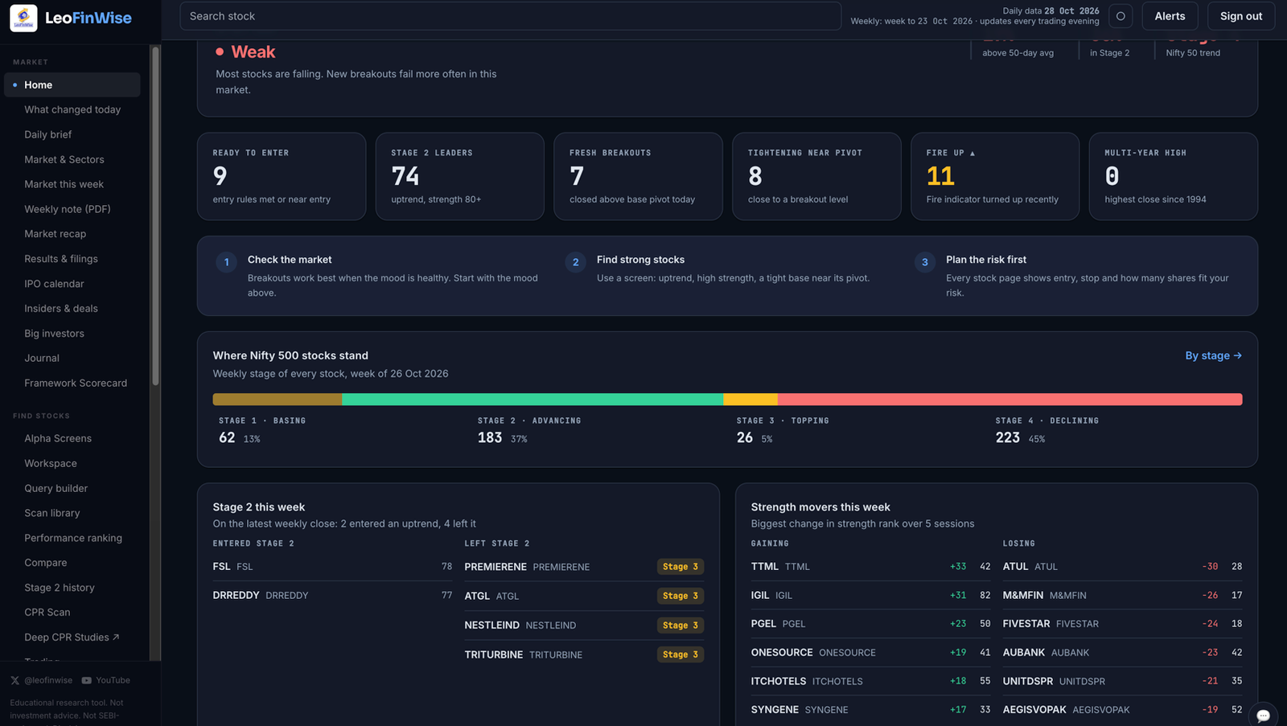Click the sidebar scrollbar
The image size is (1287, 726).
156,215
